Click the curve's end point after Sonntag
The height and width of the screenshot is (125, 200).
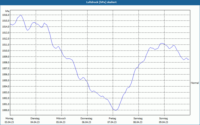(189, 59)
